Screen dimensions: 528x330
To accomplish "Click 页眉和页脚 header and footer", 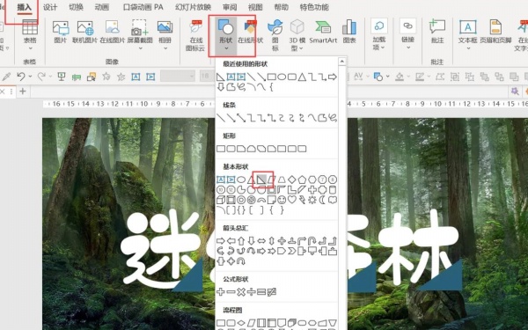I will pyautogui.click(x=495, y=33).
